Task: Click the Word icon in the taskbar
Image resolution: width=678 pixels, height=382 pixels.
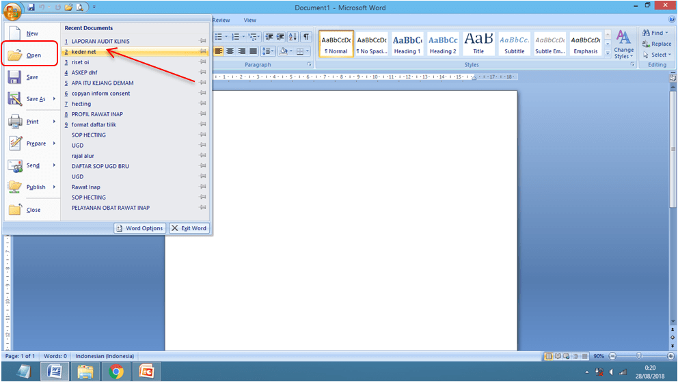Action: 55,371
